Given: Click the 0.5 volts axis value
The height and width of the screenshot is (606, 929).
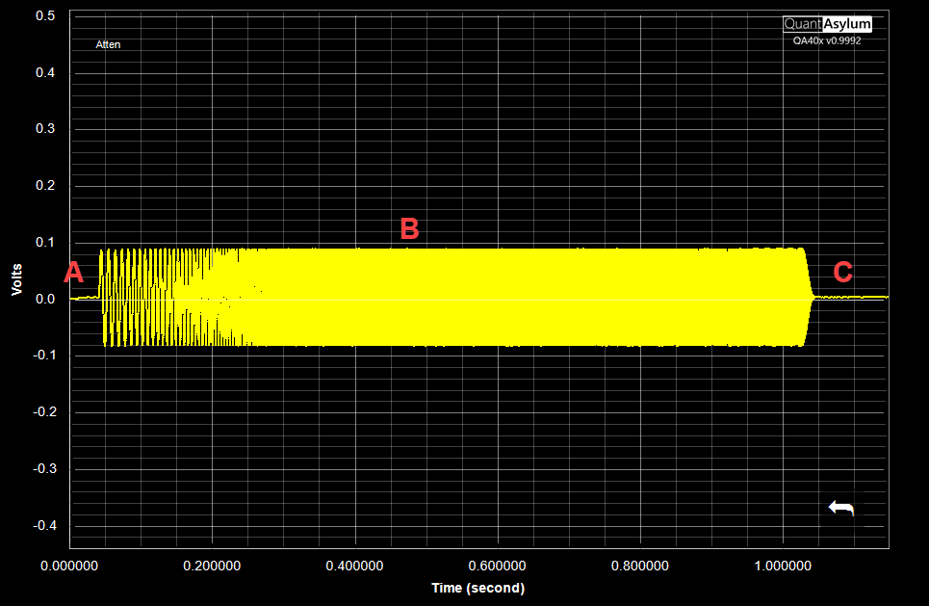Looking at the screenshot, I should 45,16.
